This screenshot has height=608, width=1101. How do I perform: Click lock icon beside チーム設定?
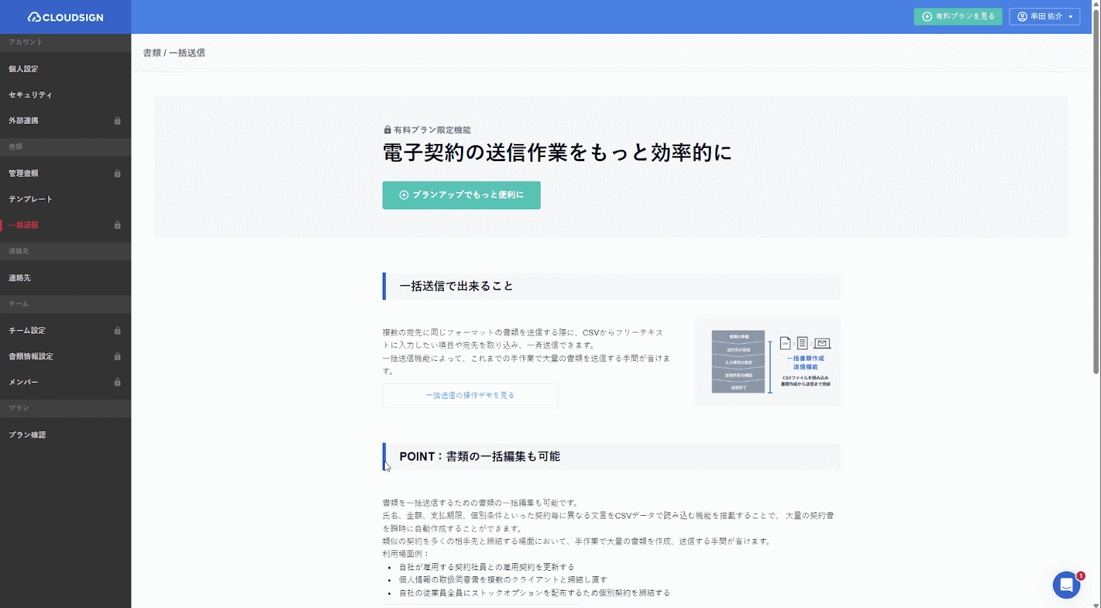pos(117,331)
